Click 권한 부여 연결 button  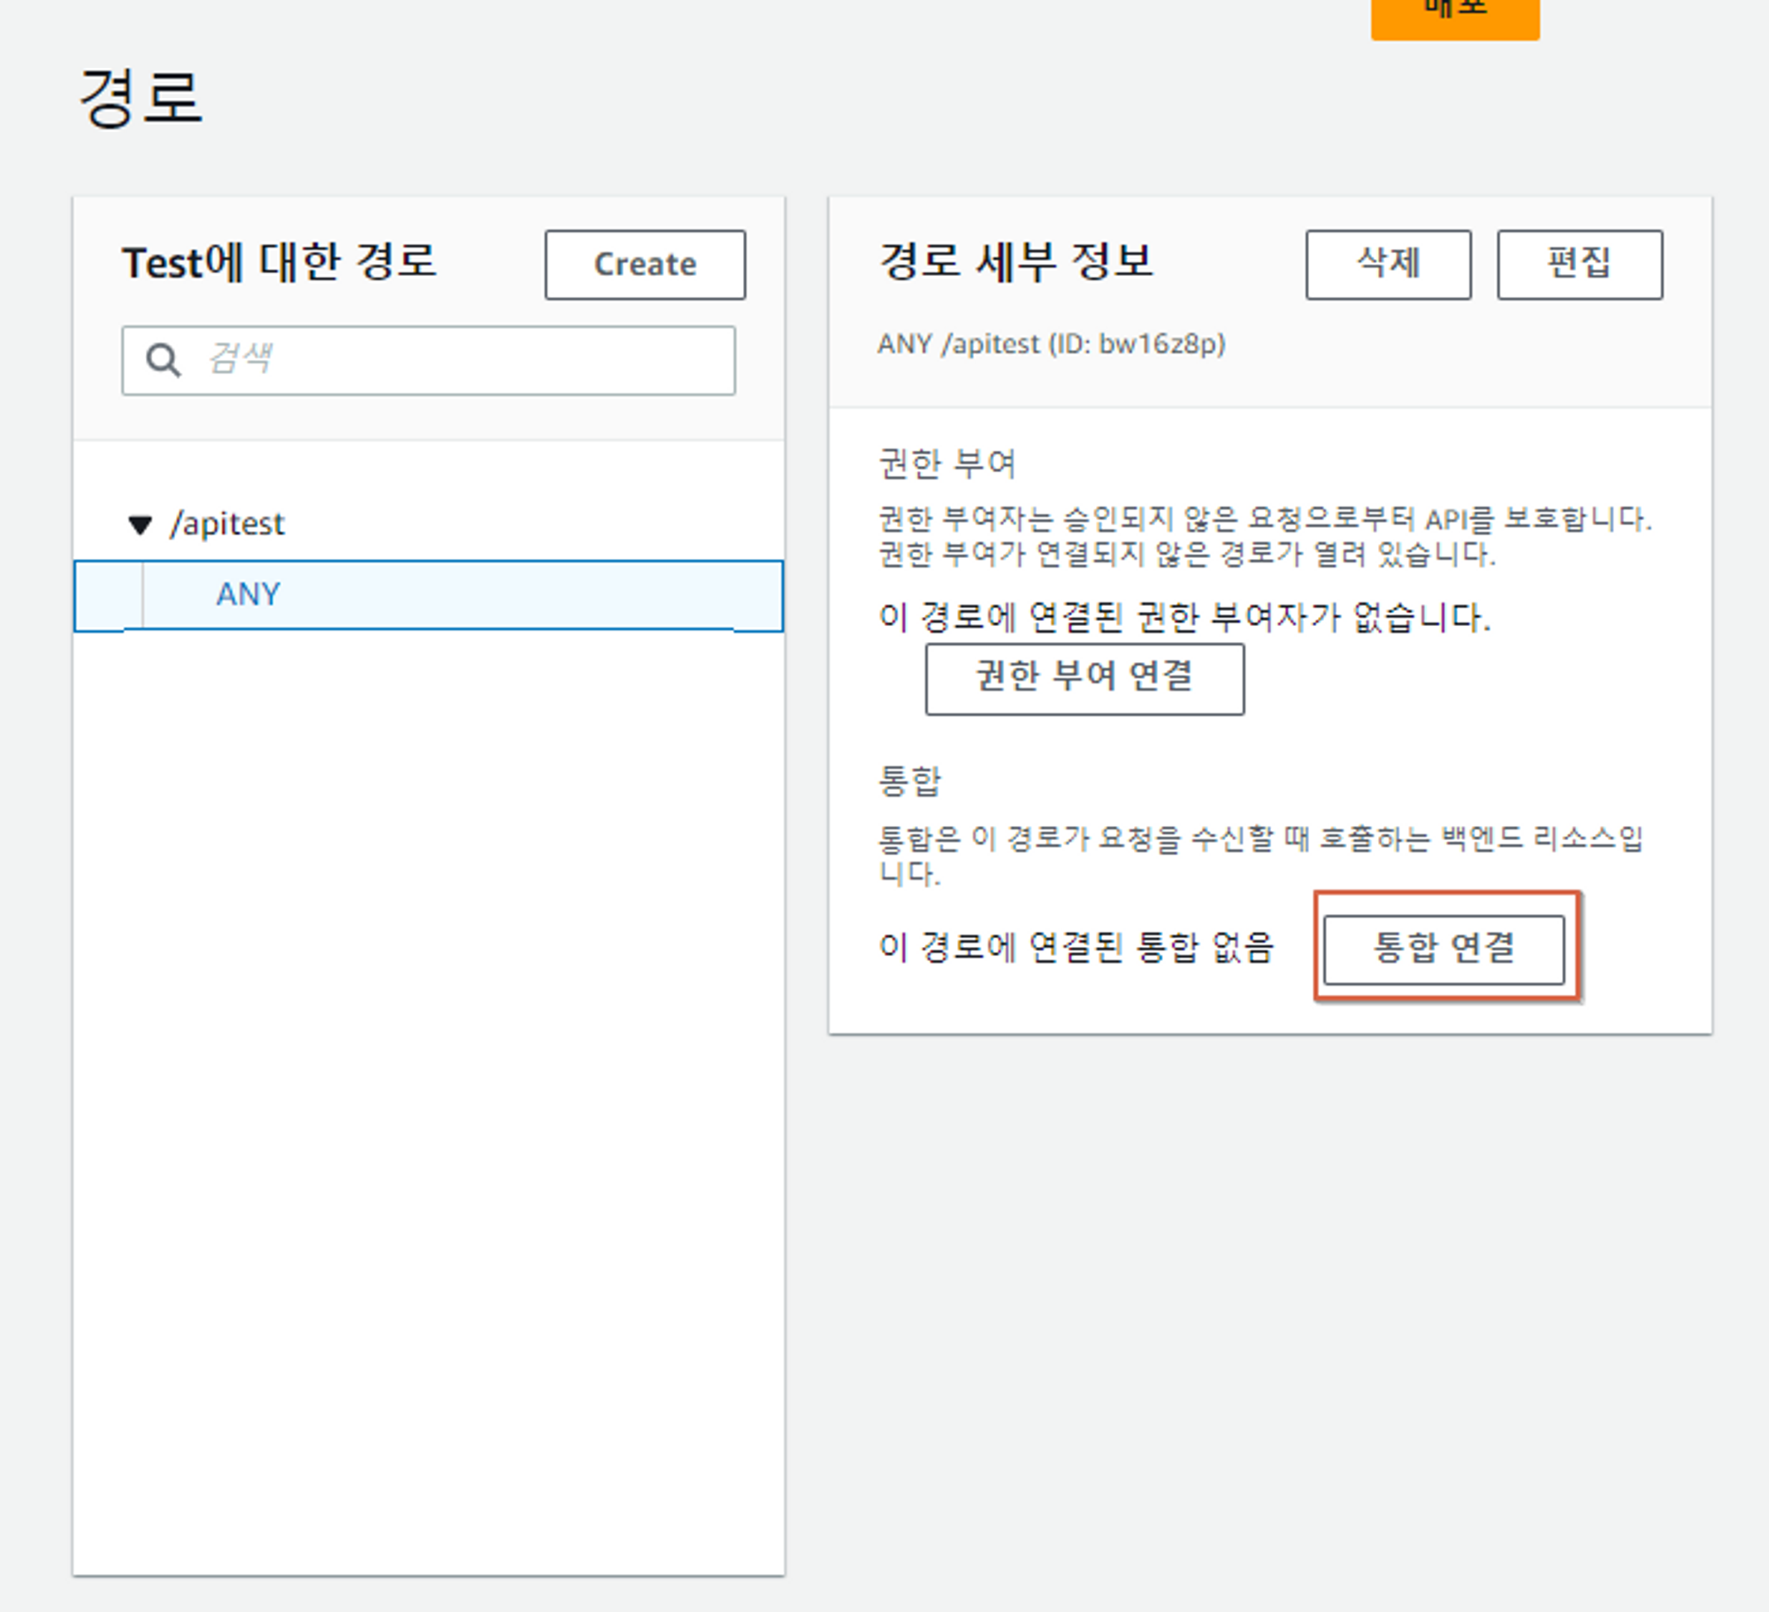click(x=1084, y=678)
